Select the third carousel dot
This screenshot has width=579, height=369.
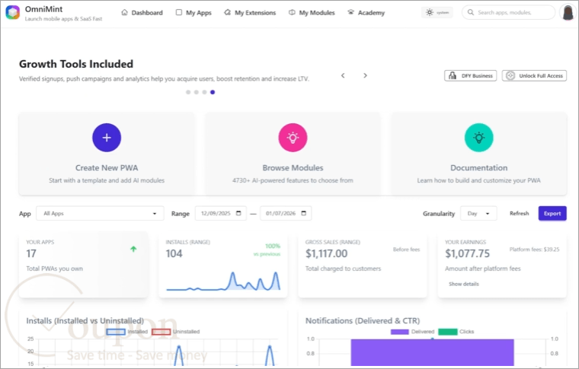coord(205,92)
